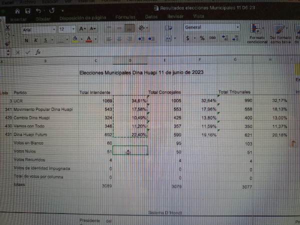Select cell 'Movimiento Popular Dina Huapi'
The height and width of the screenshot is (225, 300).
pos(45,109)
